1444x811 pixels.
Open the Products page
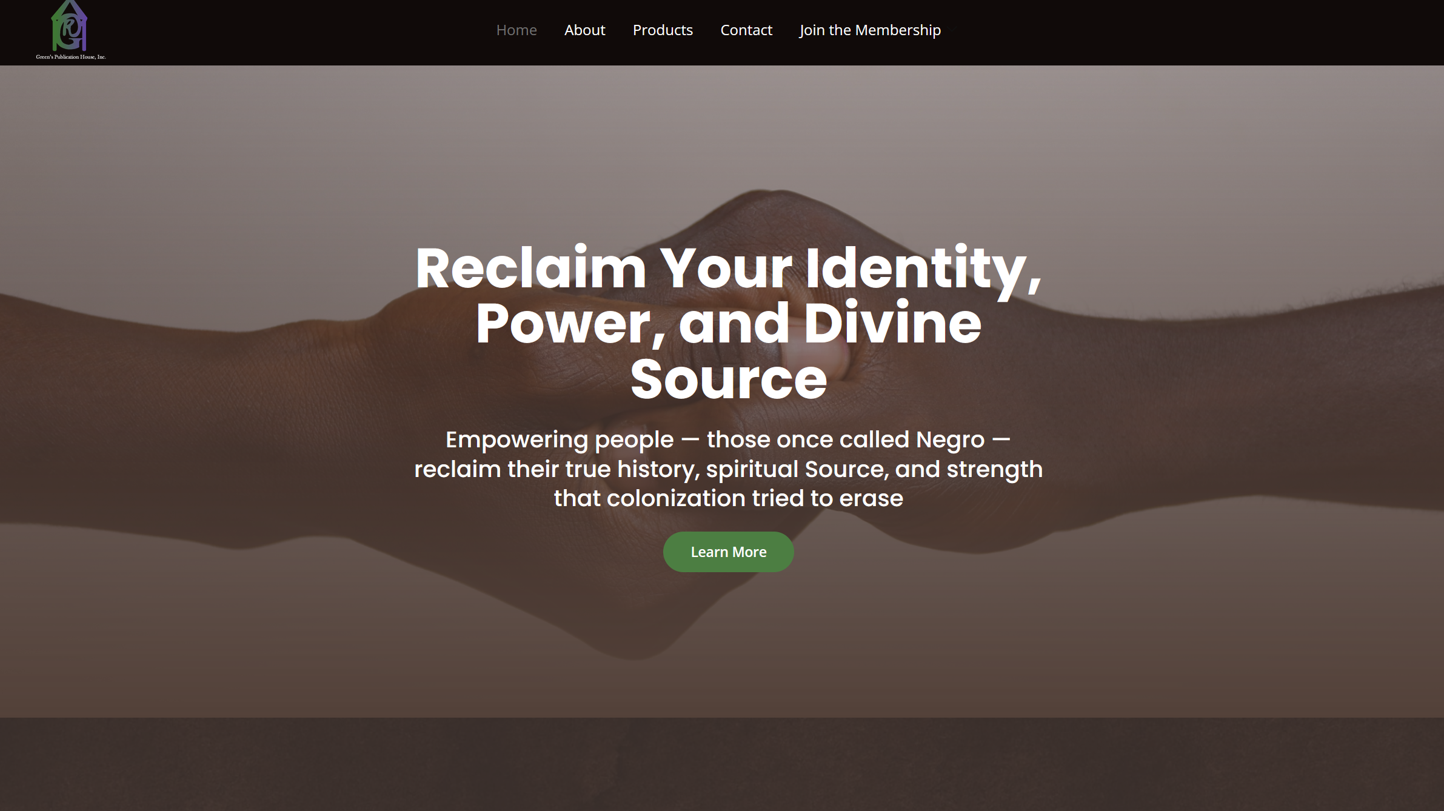pos(663,30)
